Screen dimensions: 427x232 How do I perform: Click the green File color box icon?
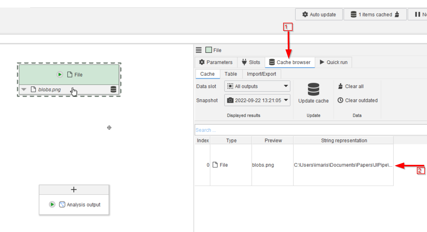(209, 50)
